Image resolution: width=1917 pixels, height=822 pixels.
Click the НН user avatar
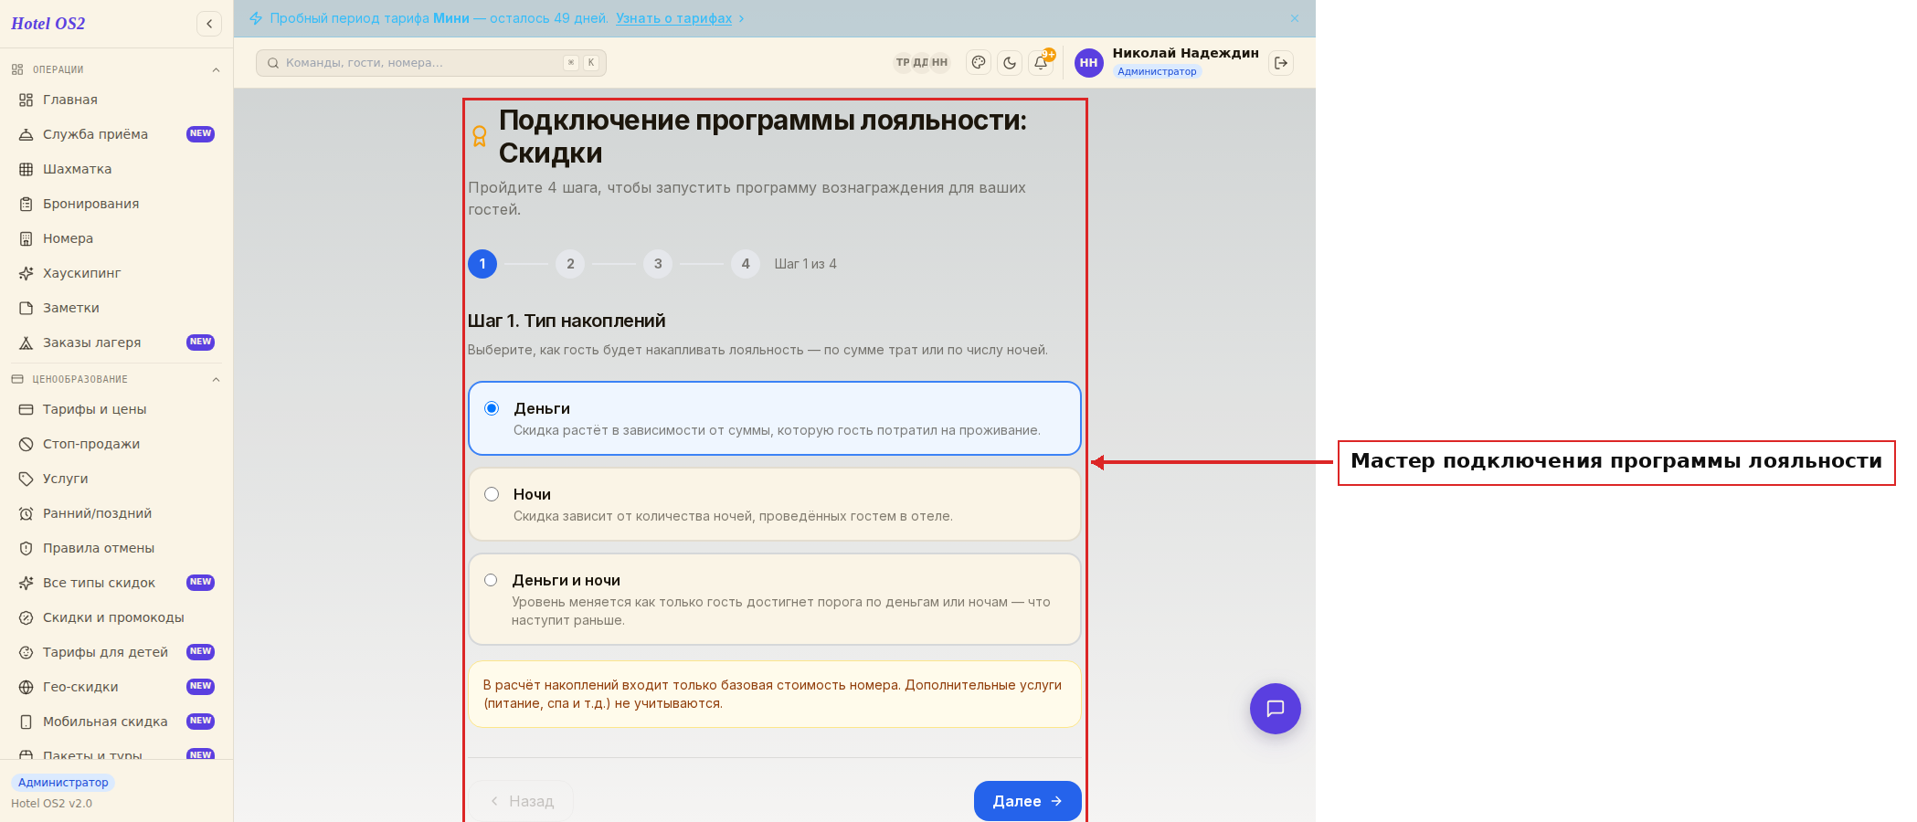1088,63
